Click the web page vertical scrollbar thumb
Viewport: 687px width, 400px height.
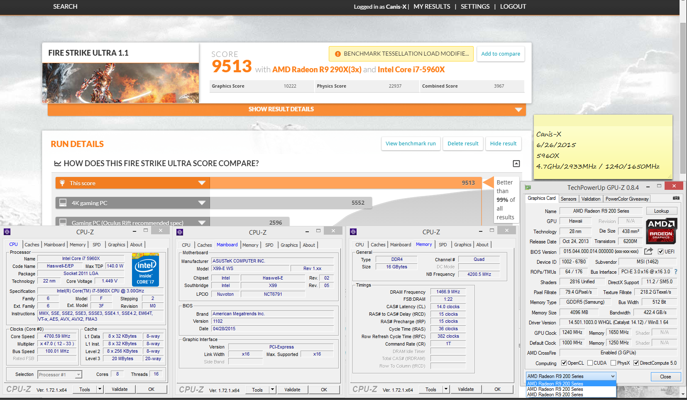(683, 98)
